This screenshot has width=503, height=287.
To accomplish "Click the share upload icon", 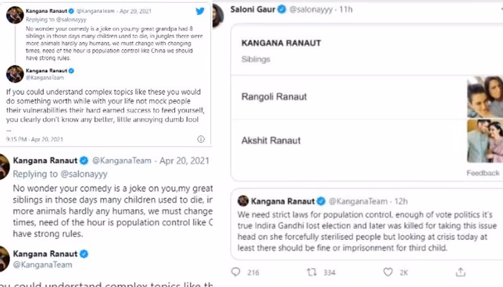I will tap(461, 272).
